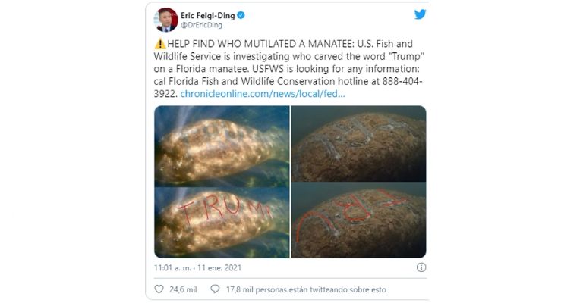Click the blue verified badge
The width and height of the screenshot is (583, 303).
click(241, 16)
